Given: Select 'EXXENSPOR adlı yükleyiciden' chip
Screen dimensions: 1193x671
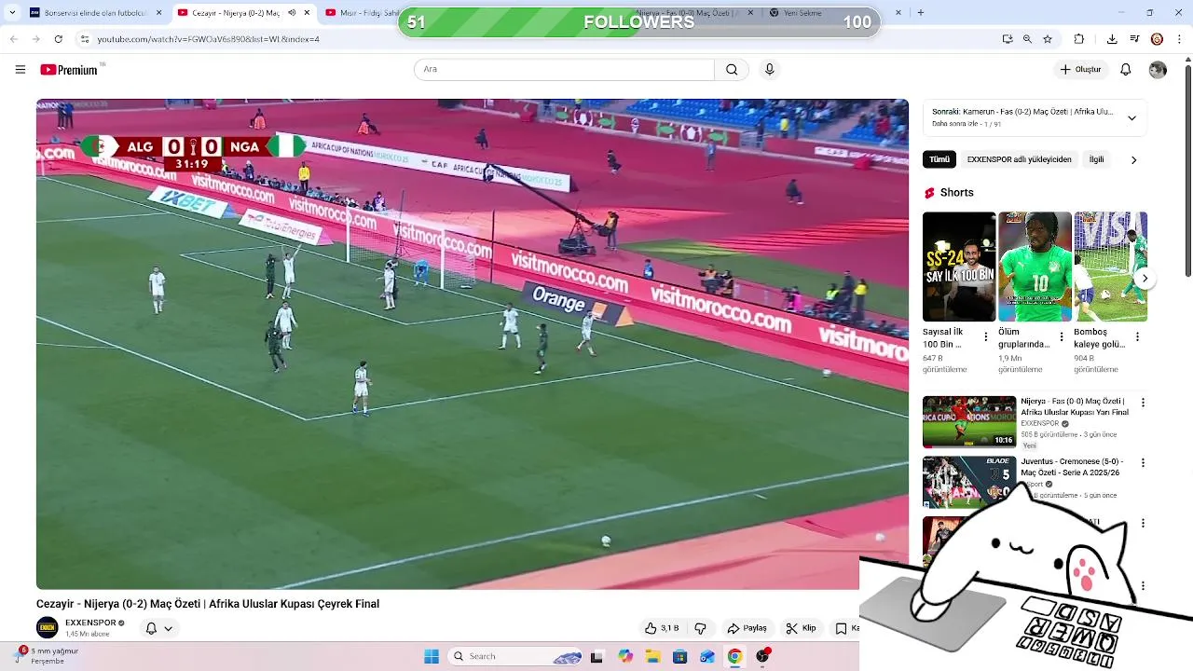Looking at the screenshot, I should tap(1019, 159).
